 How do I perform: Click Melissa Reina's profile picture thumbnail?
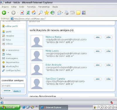37,41
